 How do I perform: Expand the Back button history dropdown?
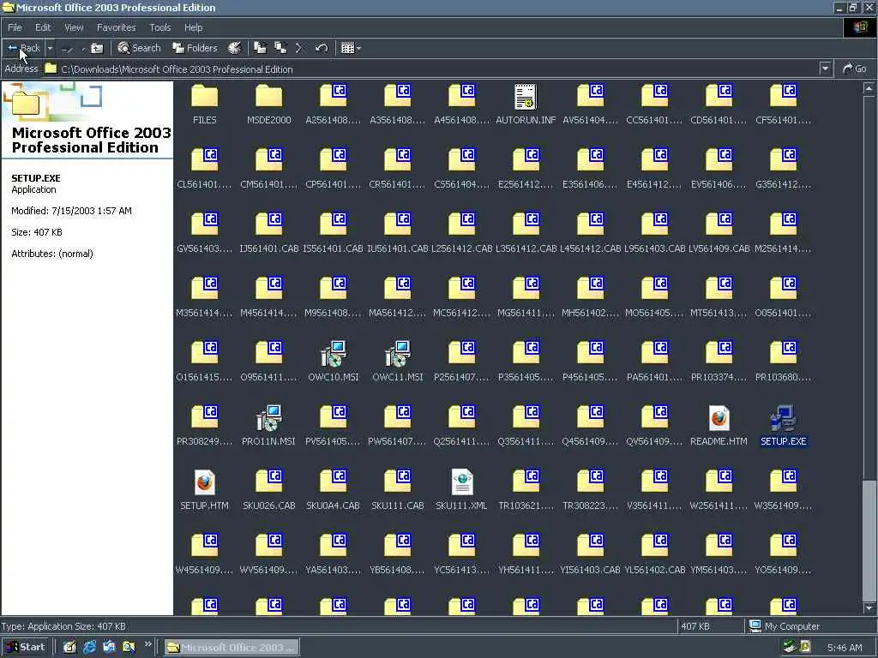point(50,48)
